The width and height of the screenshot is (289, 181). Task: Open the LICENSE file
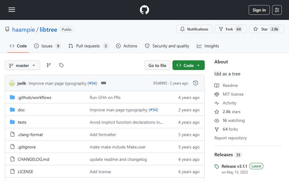(25, 172)
